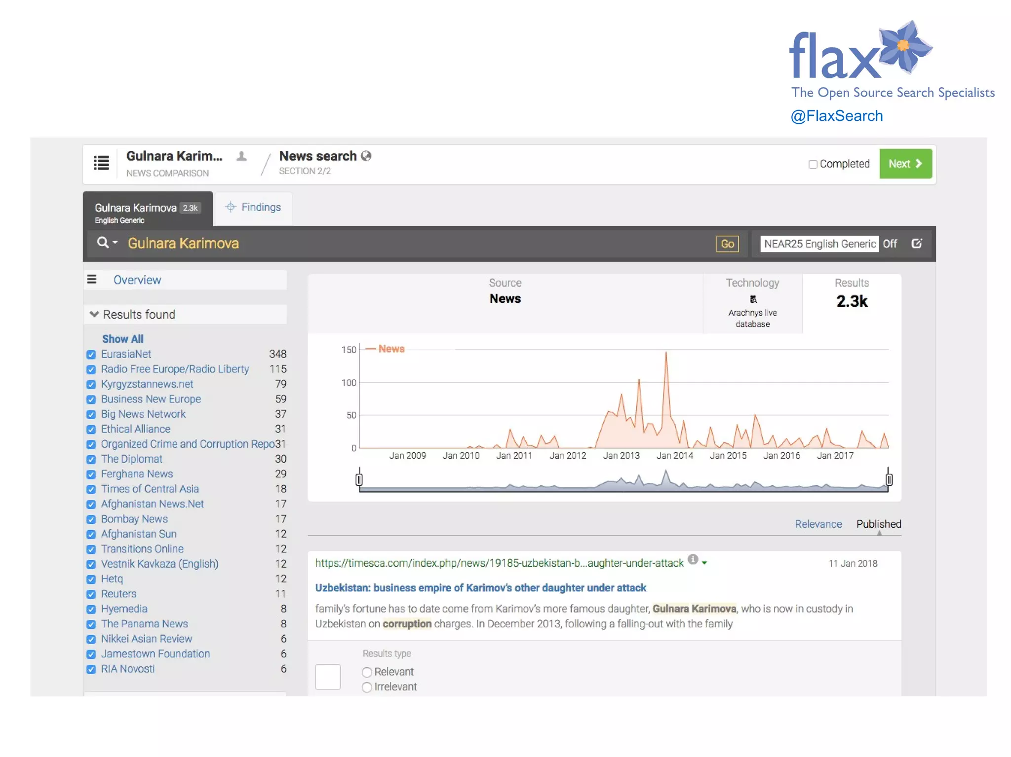This screenshot has height=757, width=1011.
Task: Click the Afghanistan Sun source
Action: point(138,534)
